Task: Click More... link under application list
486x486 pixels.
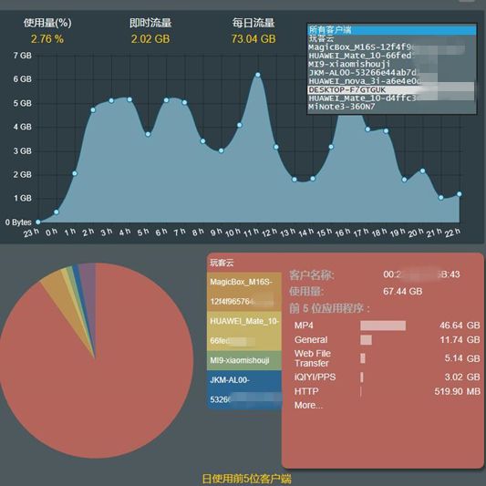Action: (x=308, y=405)
